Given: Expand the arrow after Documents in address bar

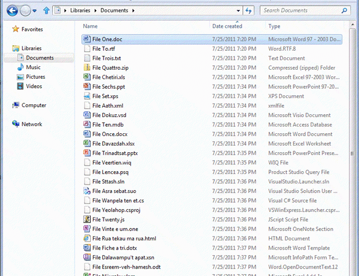Looking at the screenshot, I should (x=133, y=11).
